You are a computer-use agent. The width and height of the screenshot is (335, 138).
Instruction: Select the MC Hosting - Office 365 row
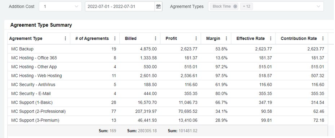tap(168, 58)
